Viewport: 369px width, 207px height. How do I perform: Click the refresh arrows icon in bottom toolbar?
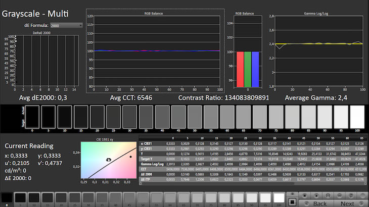pos(351,195)
